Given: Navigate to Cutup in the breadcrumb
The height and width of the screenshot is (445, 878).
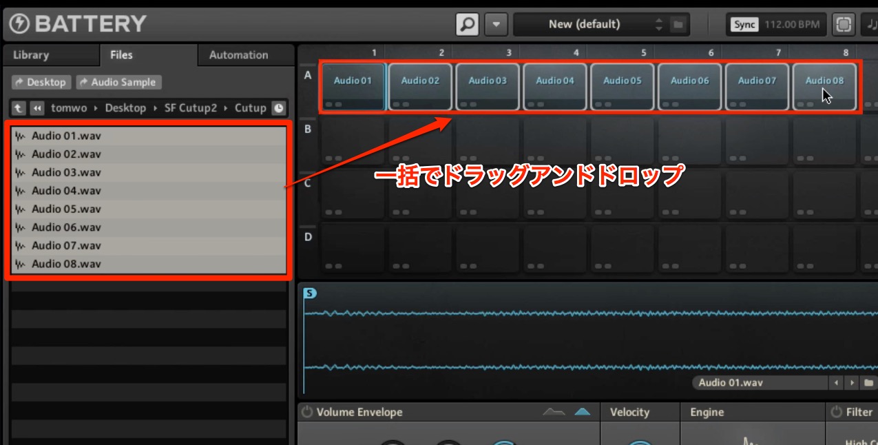Looking at the screenshot, I should 250,108.
